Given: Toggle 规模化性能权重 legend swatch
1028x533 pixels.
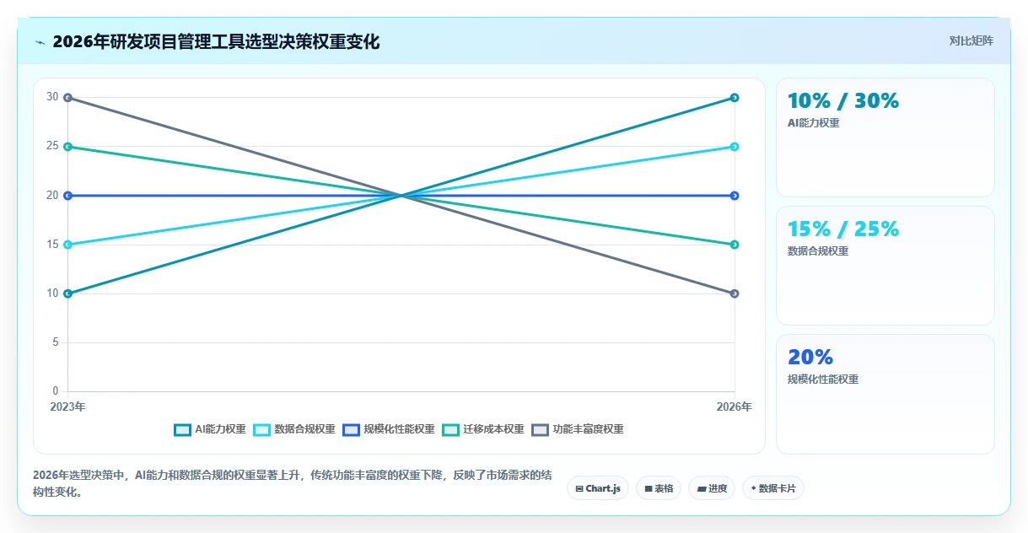Looking at the screenshot, I should pyautogui.click(x=351, y=429).
